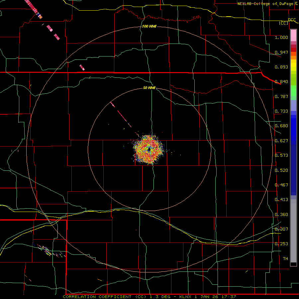Click the 0.947 legend value
The width and height of the screenshot is (299, 299).
pos(281,52)
